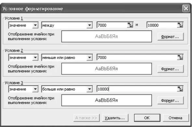Collapse dialog from Condition 1 second value 10000
Screen dimensions: 192x127
180,25
